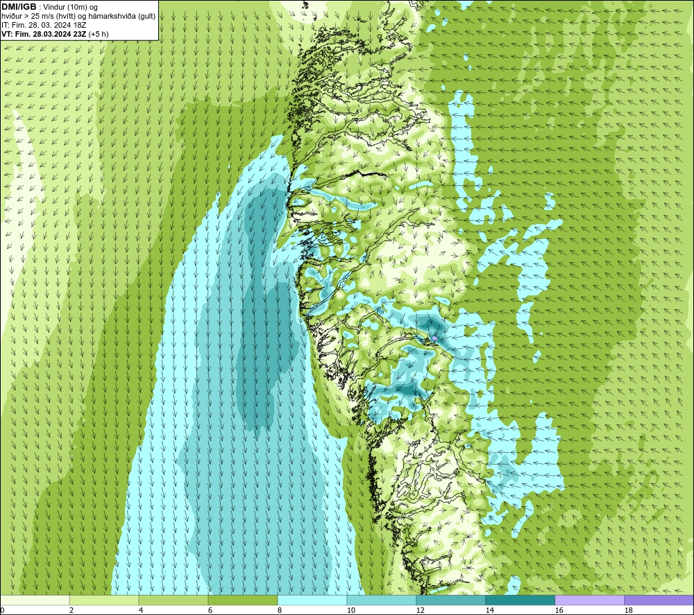This screenshot has height=615, width=694.
Task: Click the 12–14 m/s teal swatch
Action: coord(450,600)
